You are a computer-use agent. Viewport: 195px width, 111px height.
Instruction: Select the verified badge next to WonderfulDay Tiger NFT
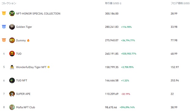click(49, 67)
